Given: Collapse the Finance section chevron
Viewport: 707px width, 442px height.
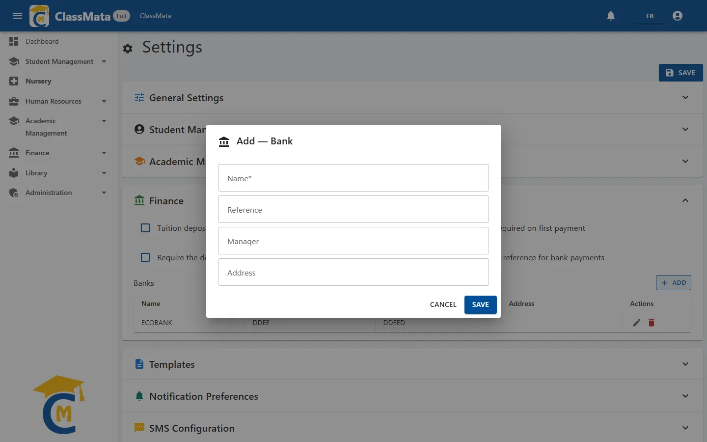Looking at the screenshot, I should 685,200.
